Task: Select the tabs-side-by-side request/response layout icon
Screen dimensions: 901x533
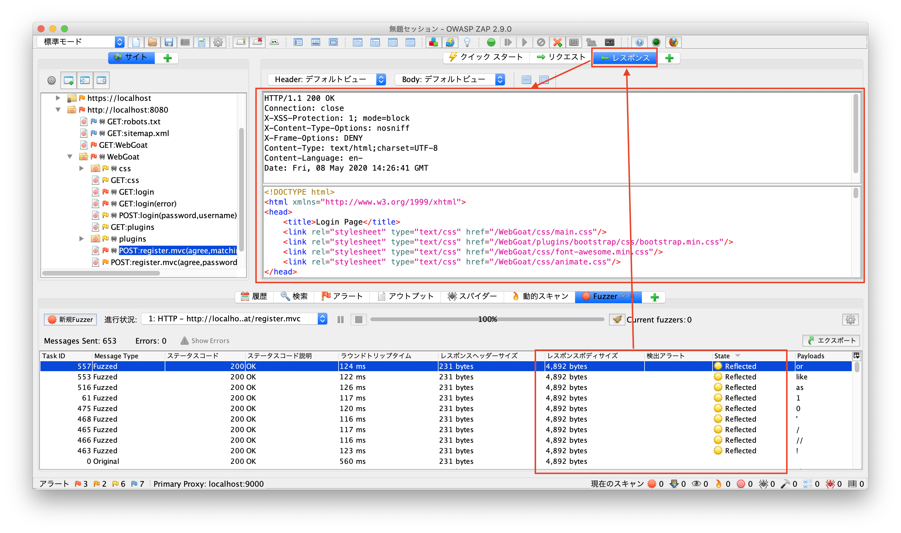Action: pyautogui.click(x=375, y=43)
